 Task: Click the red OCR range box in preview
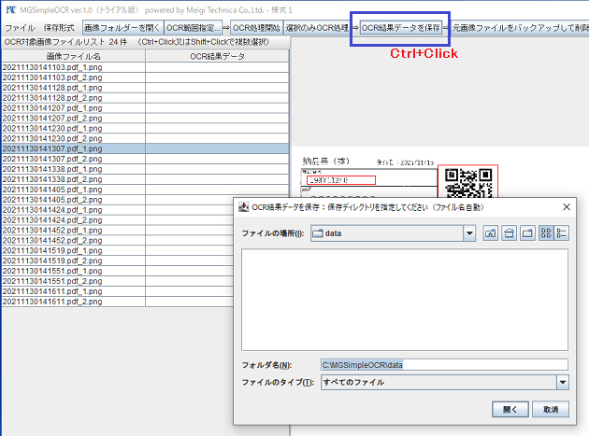pos(340,180)
